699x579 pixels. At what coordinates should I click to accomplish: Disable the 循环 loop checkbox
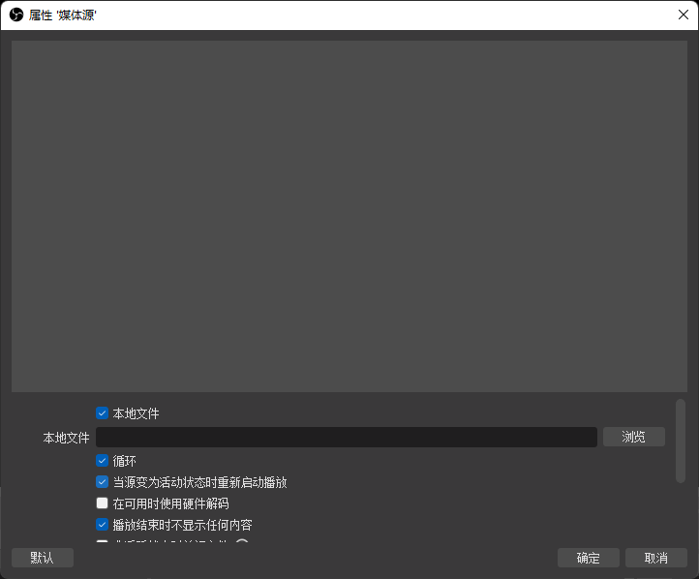click(103, 461)
